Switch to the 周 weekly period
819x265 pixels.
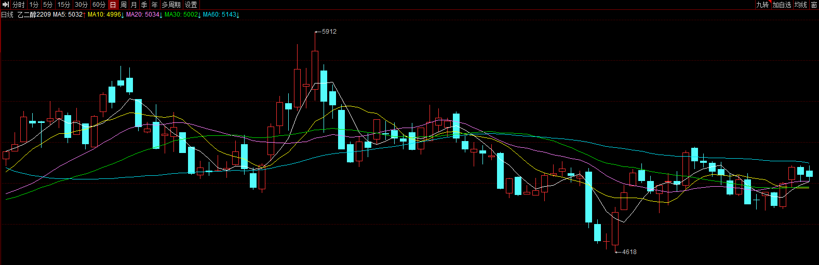point(124,5)
